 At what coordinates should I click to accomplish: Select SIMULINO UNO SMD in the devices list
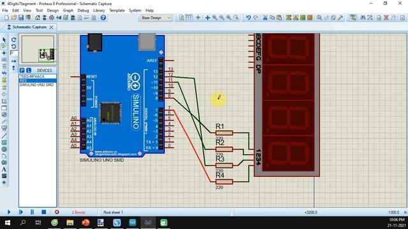point(38,85)
